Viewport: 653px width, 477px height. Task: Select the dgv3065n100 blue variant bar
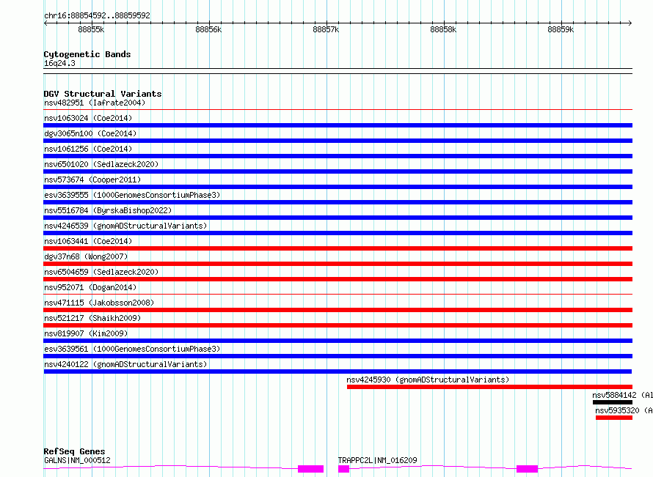338,141
